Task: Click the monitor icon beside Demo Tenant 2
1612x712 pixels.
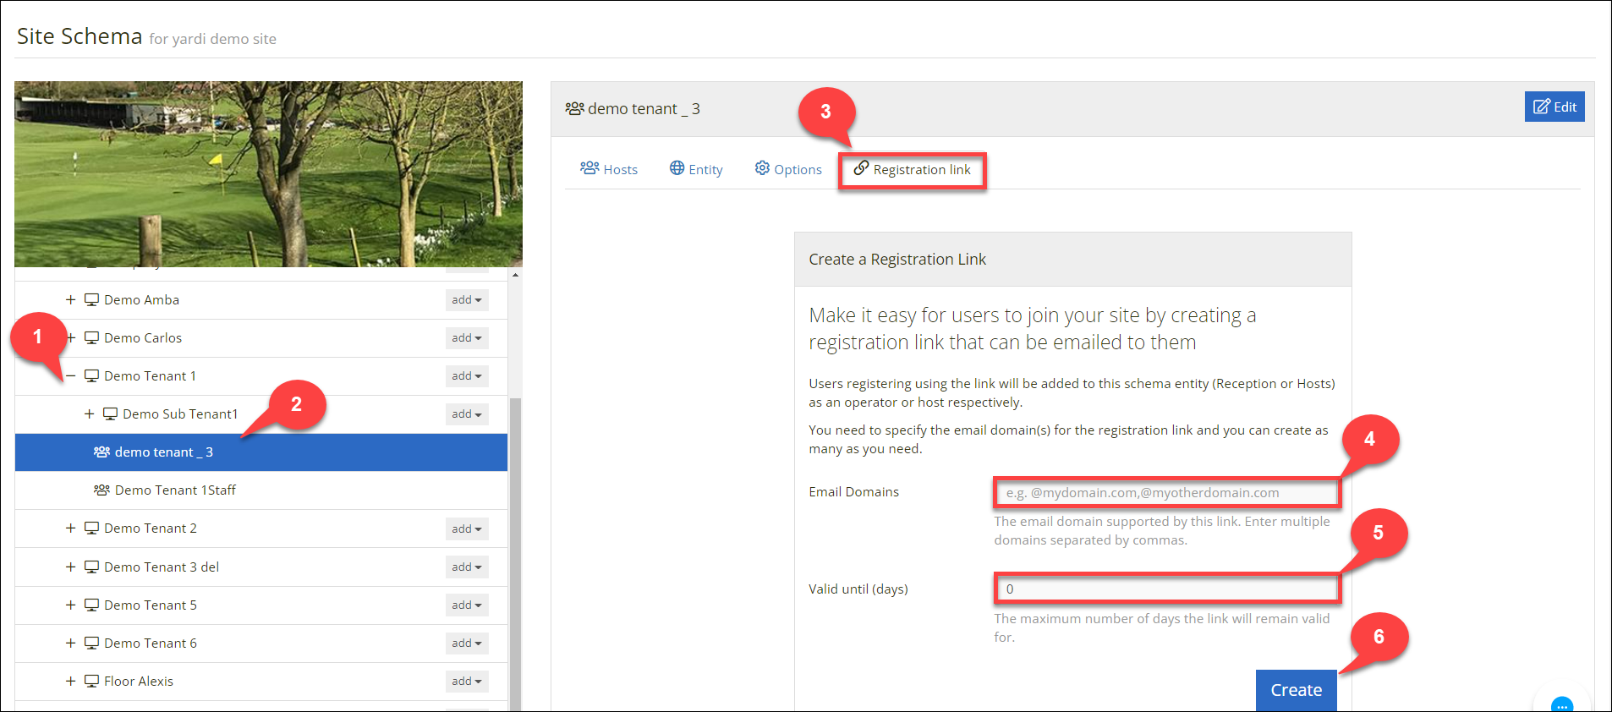Action: [92, 528]
